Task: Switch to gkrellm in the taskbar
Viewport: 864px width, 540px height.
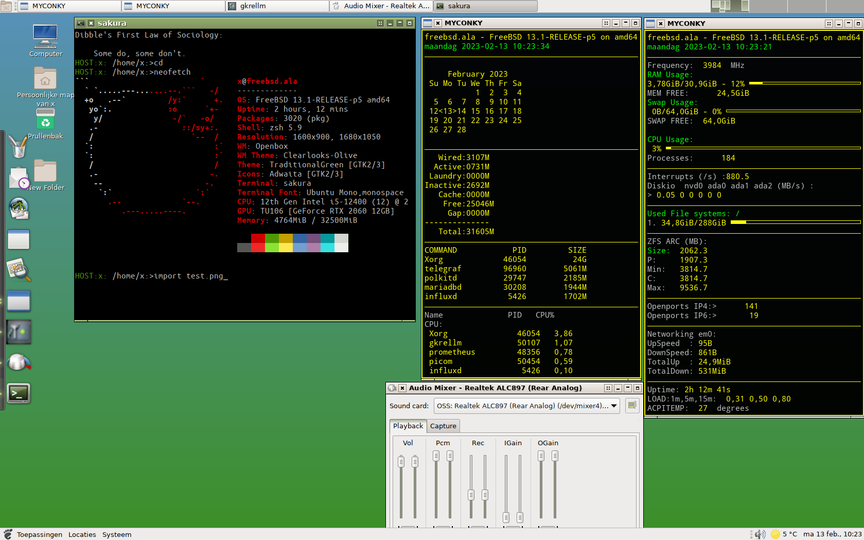Action: [x=277, y=6]
